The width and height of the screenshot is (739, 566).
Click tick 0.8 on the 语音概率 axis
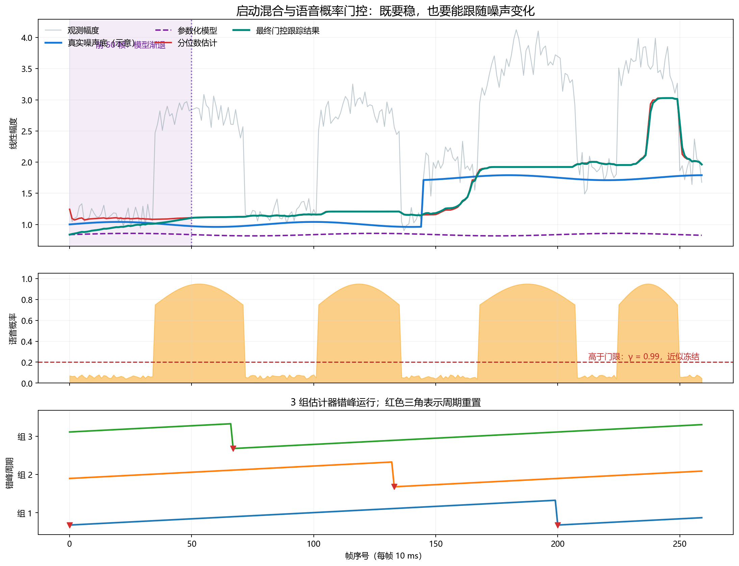tap(27, 300)
